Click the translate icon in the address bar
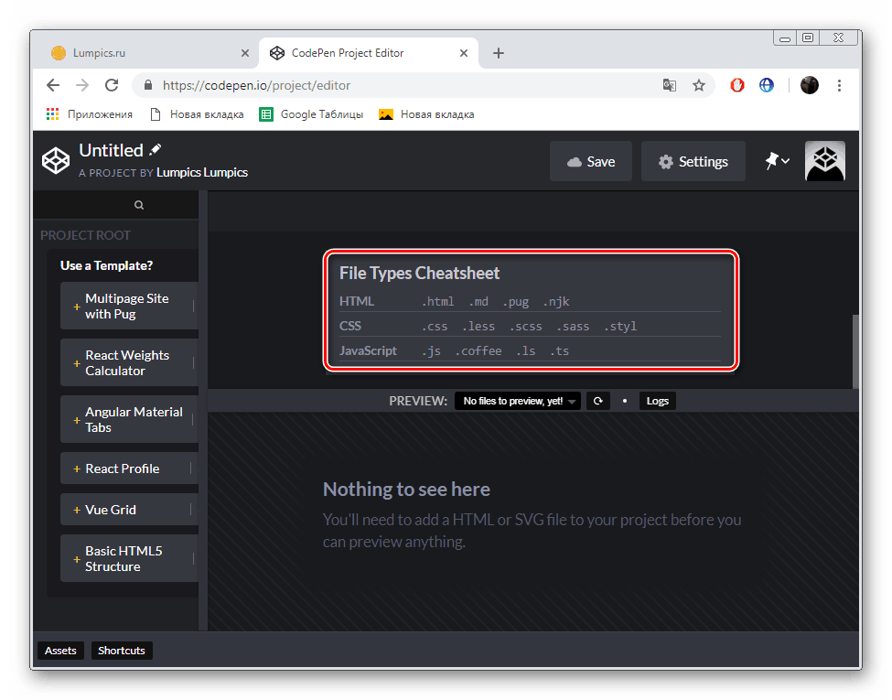The height and width of the screenshot is (700, 892). 669,84
